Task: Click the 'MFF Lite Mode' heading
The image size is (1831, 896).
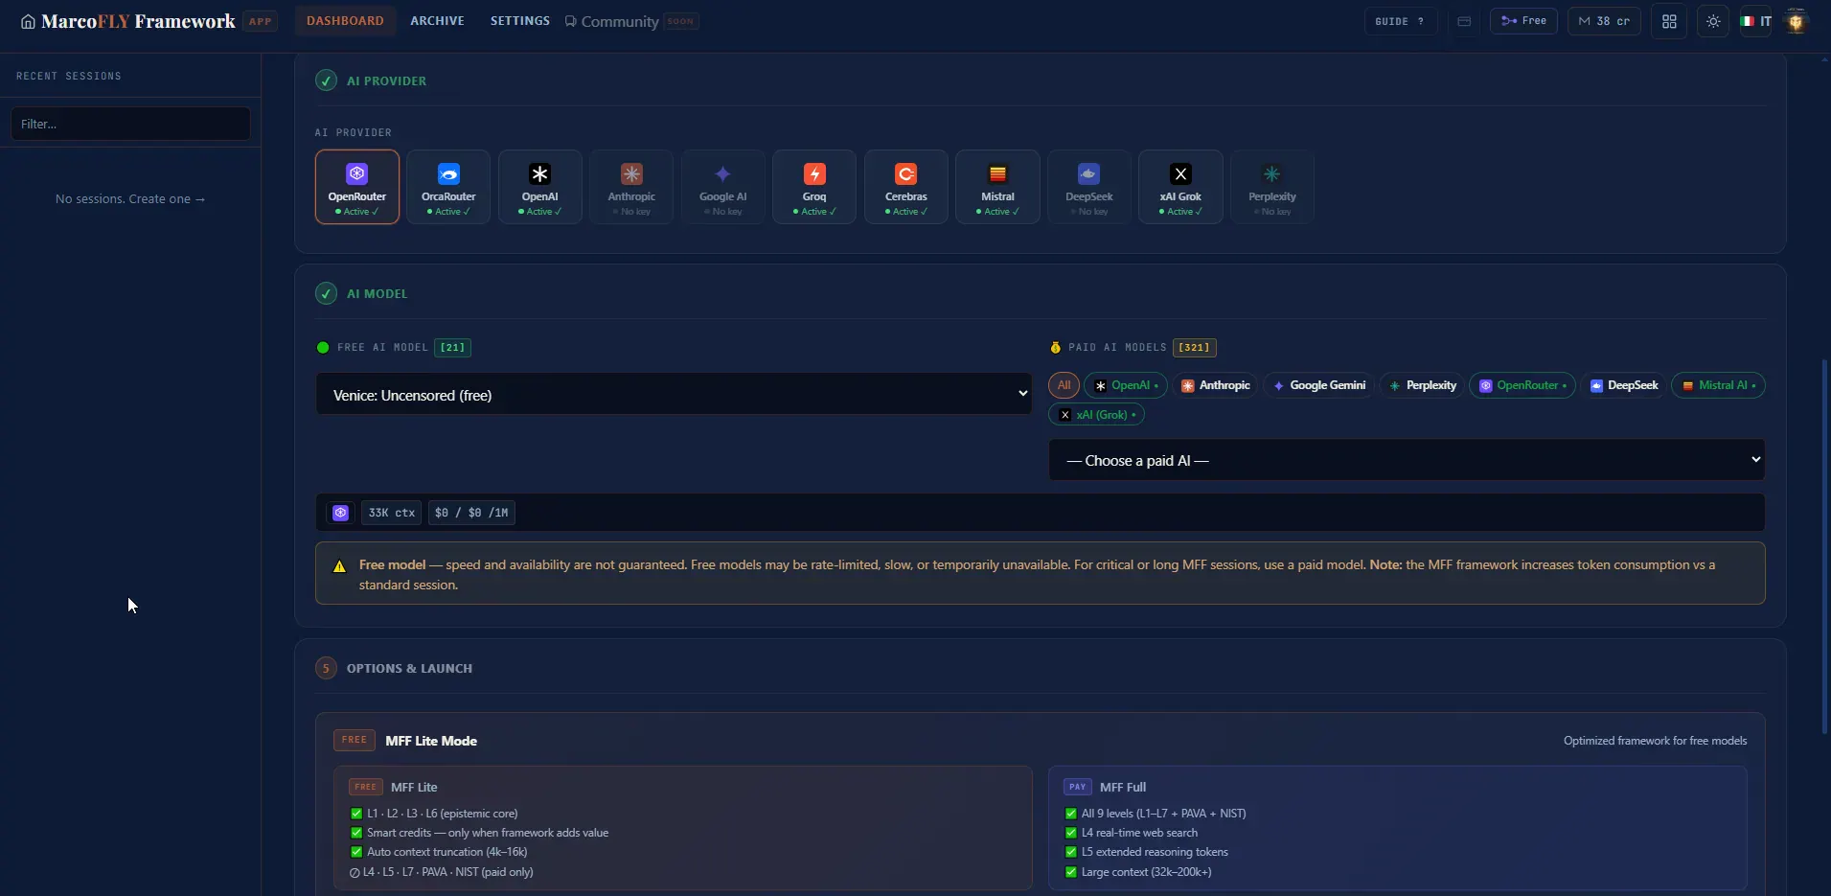Action: pyautogui.click(x=431, y=741)
